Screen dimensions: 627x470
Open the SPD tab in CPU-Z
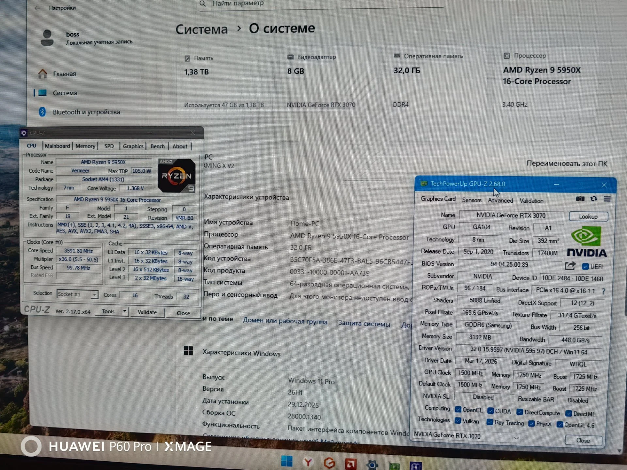109,146
